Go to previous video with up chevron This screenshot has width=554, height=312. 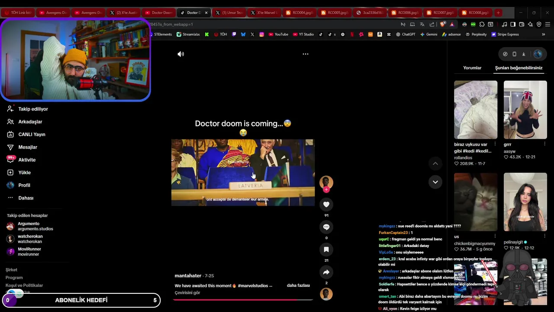435,163
